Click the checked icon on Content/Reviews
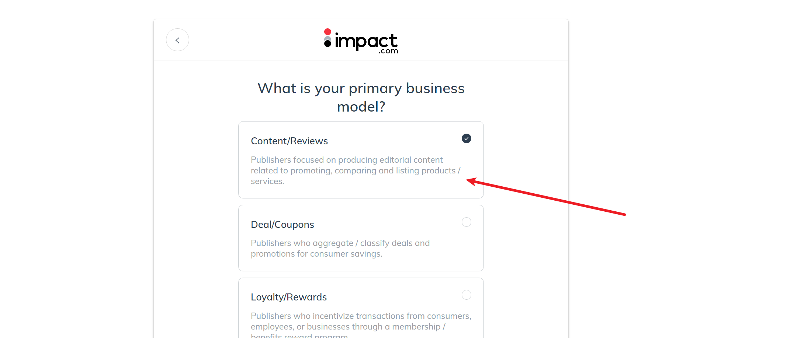 click(466, 138)
